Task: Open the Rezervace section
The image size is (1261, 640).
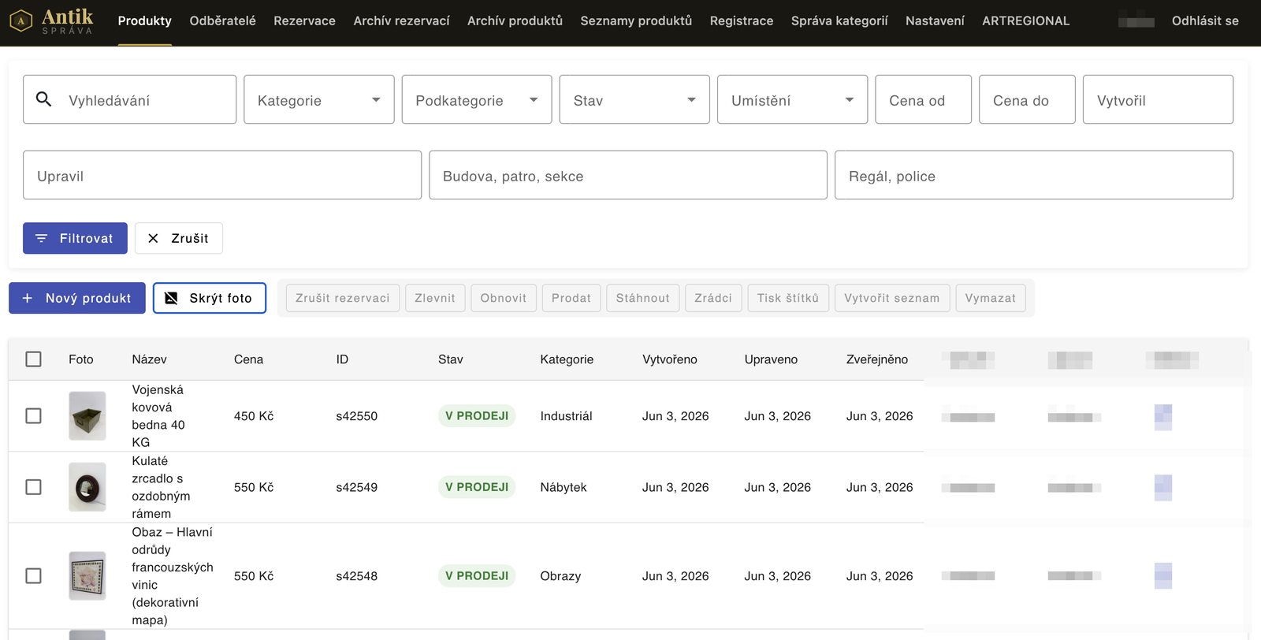Action: click(x=304, y=21)
